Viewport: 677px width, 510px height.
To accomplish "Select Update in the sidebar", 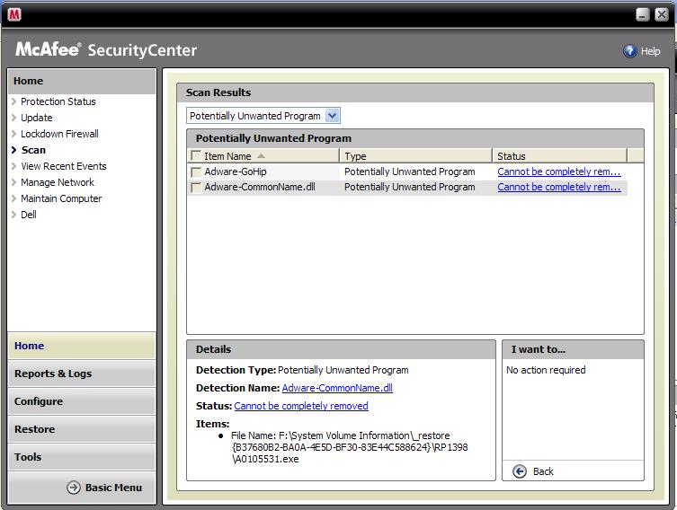I will (x=36, y=118).
